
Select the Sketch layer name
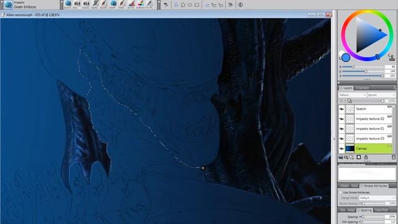361,109
